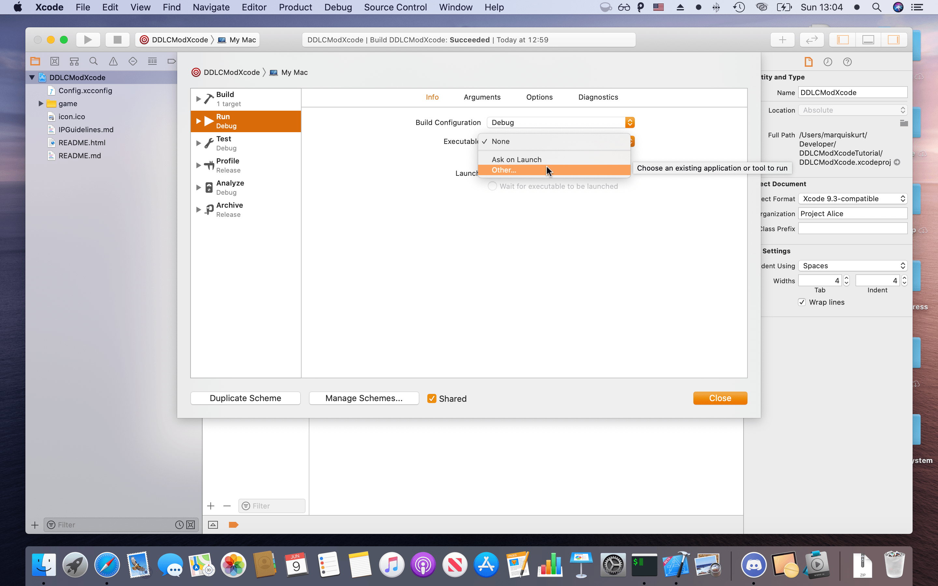Open the Find navigator magnifier icon
Screen dimensions: 938x586
93,61
